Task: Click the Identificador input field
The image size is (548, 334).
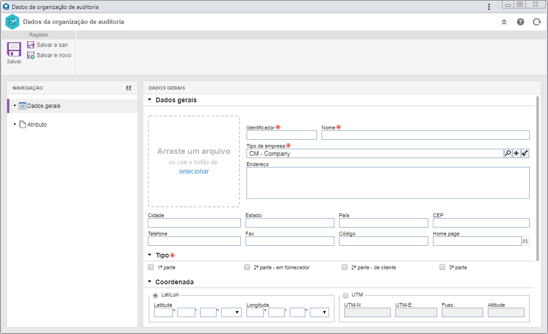Action: coord(282,135)
